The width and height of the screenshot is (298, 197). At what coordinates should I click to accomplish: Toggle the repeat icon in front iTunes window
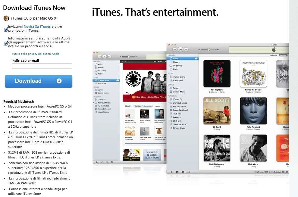click(x=183, y=172)
